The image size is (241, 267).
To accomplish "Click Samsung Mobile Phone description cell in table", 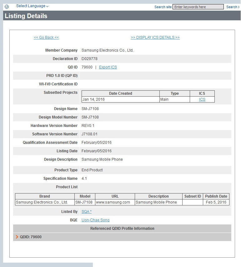I will coord(158,202).
